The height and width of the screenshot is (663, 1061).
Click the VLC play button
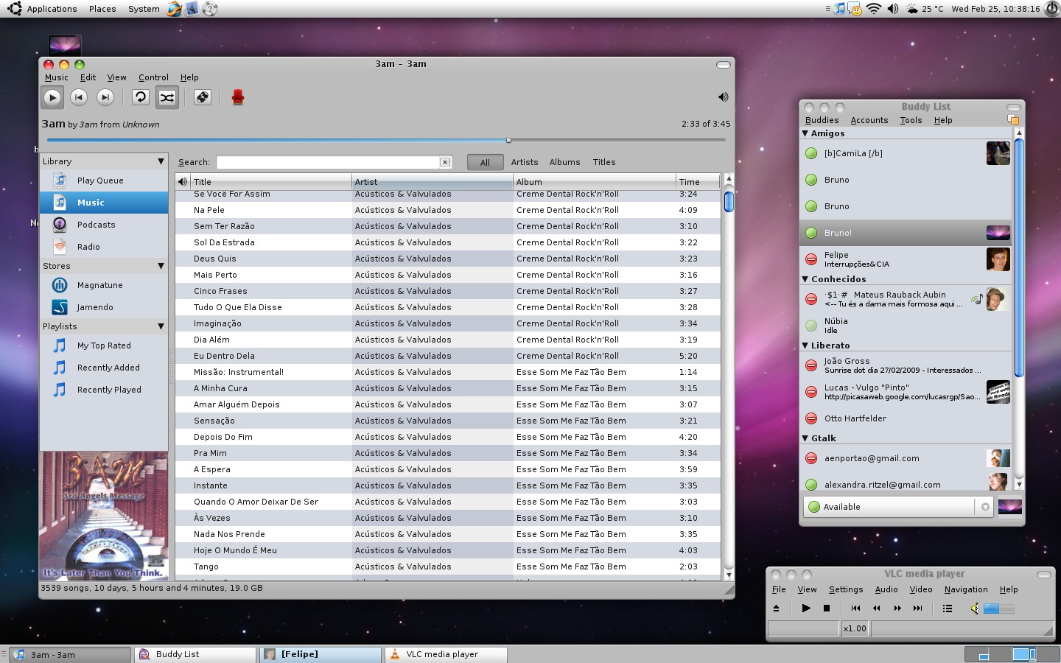(x=806, y=608)
